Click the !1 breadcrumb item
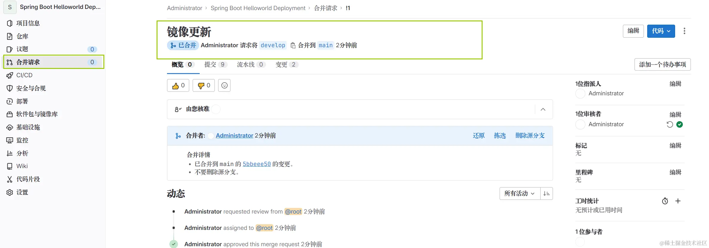The height and width of the screenshot is (248, 709). pyautogui.click(x=348, y=8)
